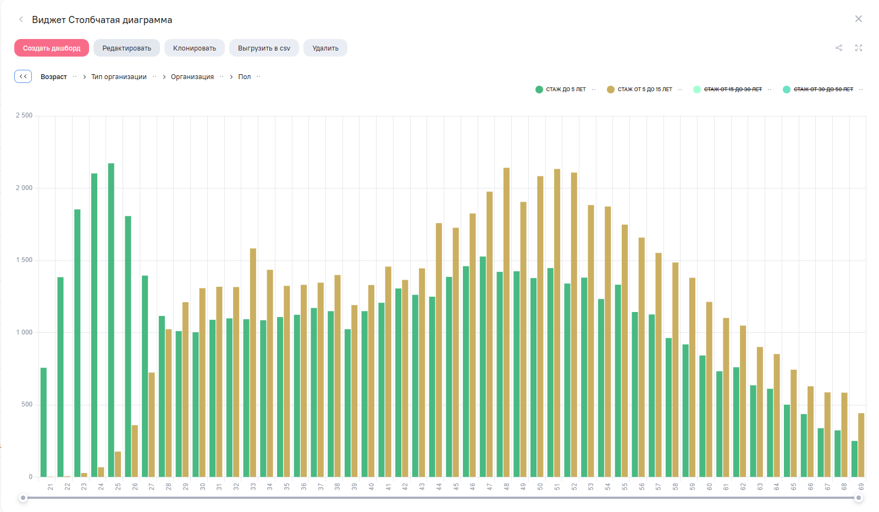Open options dots next to Пол
879x512 pixels.
point(258,76)
